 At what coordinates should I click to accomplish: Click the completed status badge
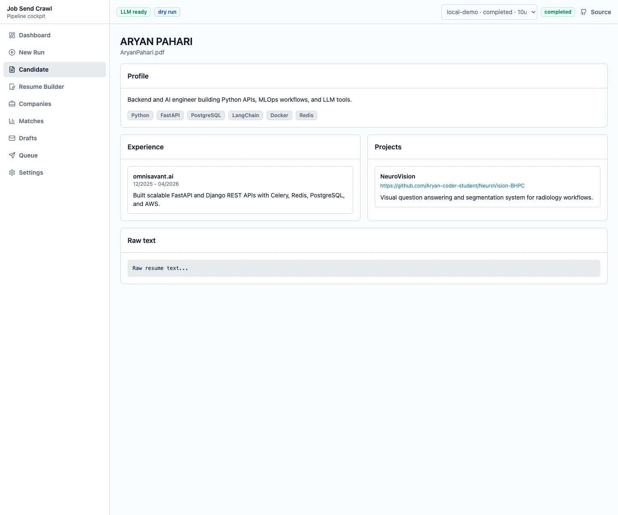tap(558, 12)
